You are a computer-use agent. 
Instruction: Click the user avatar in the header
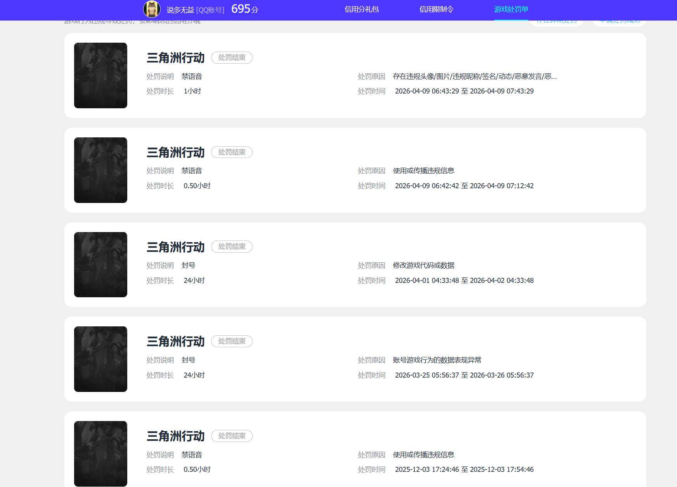[152, 9]
